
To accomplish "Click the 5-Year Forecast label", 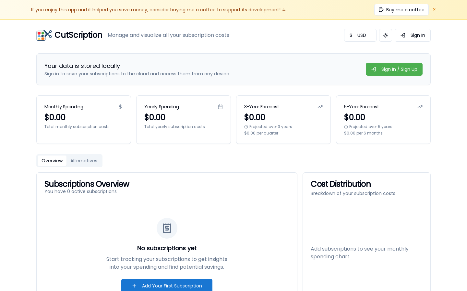I will 361,107.
